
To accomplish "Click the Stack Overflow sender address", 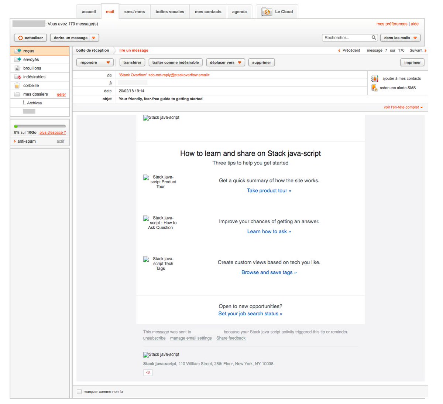I will [x=164, y=75].
